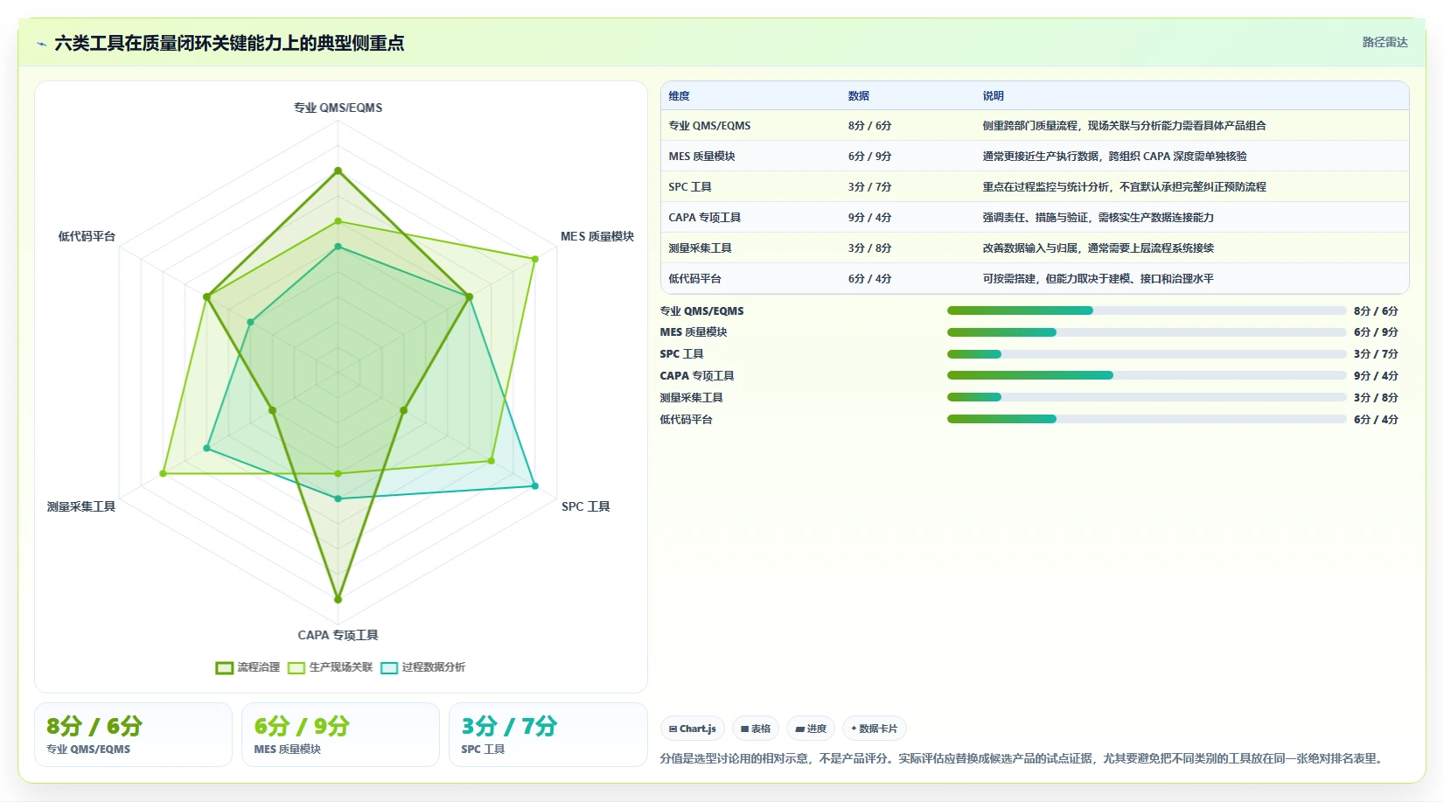
Task: Open the 8分 / 6分 专业 QMS/EQMS data card
Action: coord(133,735)
